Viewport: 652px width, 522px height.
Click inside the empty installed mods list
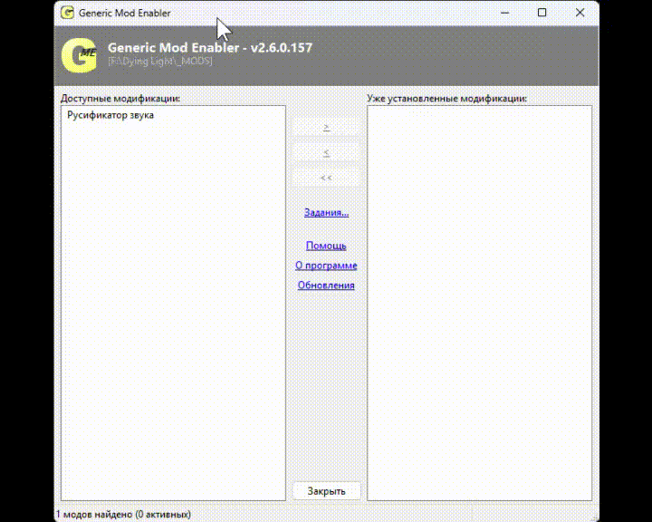[479, 299]
